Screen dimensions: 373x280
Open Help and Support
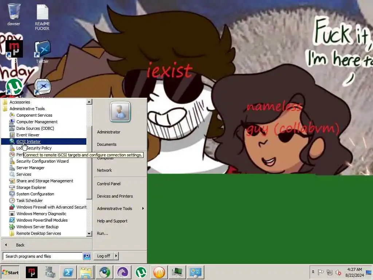coord(112,221)
